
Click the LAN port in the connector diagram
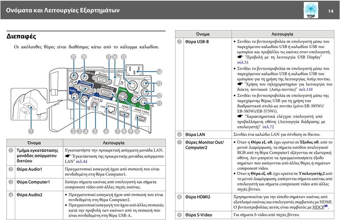111,109
